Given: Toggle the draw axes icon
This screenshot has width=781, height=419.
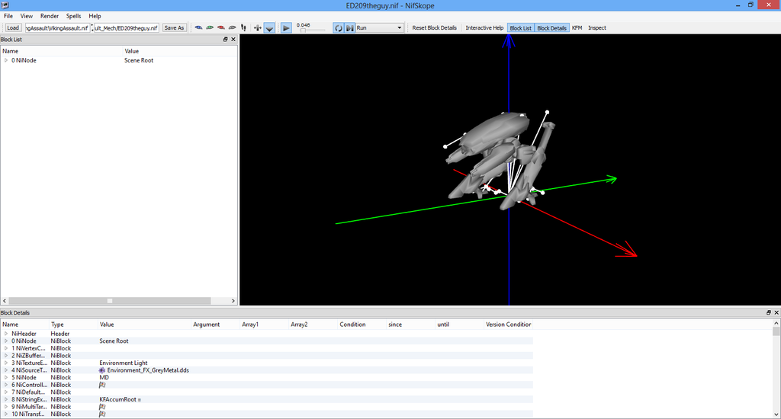Looking at the screenshot, I should (x=258, y=28).
